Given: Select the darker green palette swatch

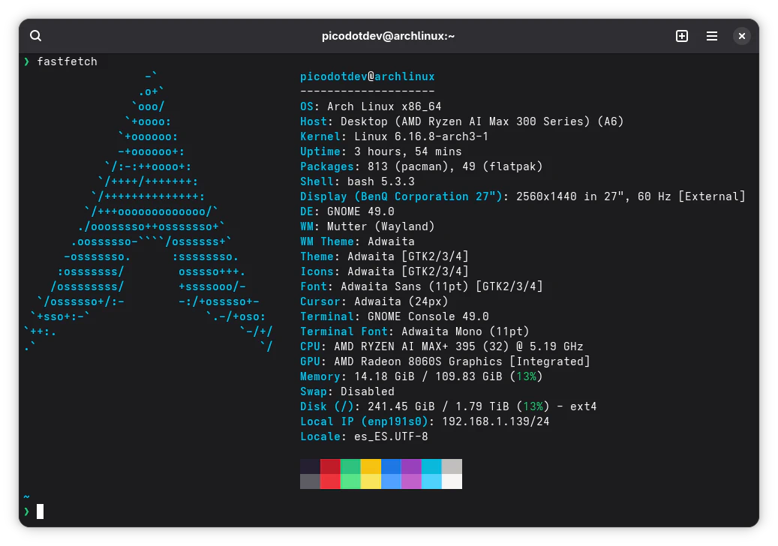Looking at the screenshot, I should tap(350, 466).
